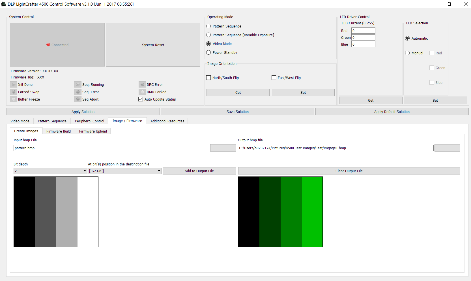Viewport: 471px width, 281px height.
Task: Click the Seq Abort status indicator
Action: [x=78, y=99]
